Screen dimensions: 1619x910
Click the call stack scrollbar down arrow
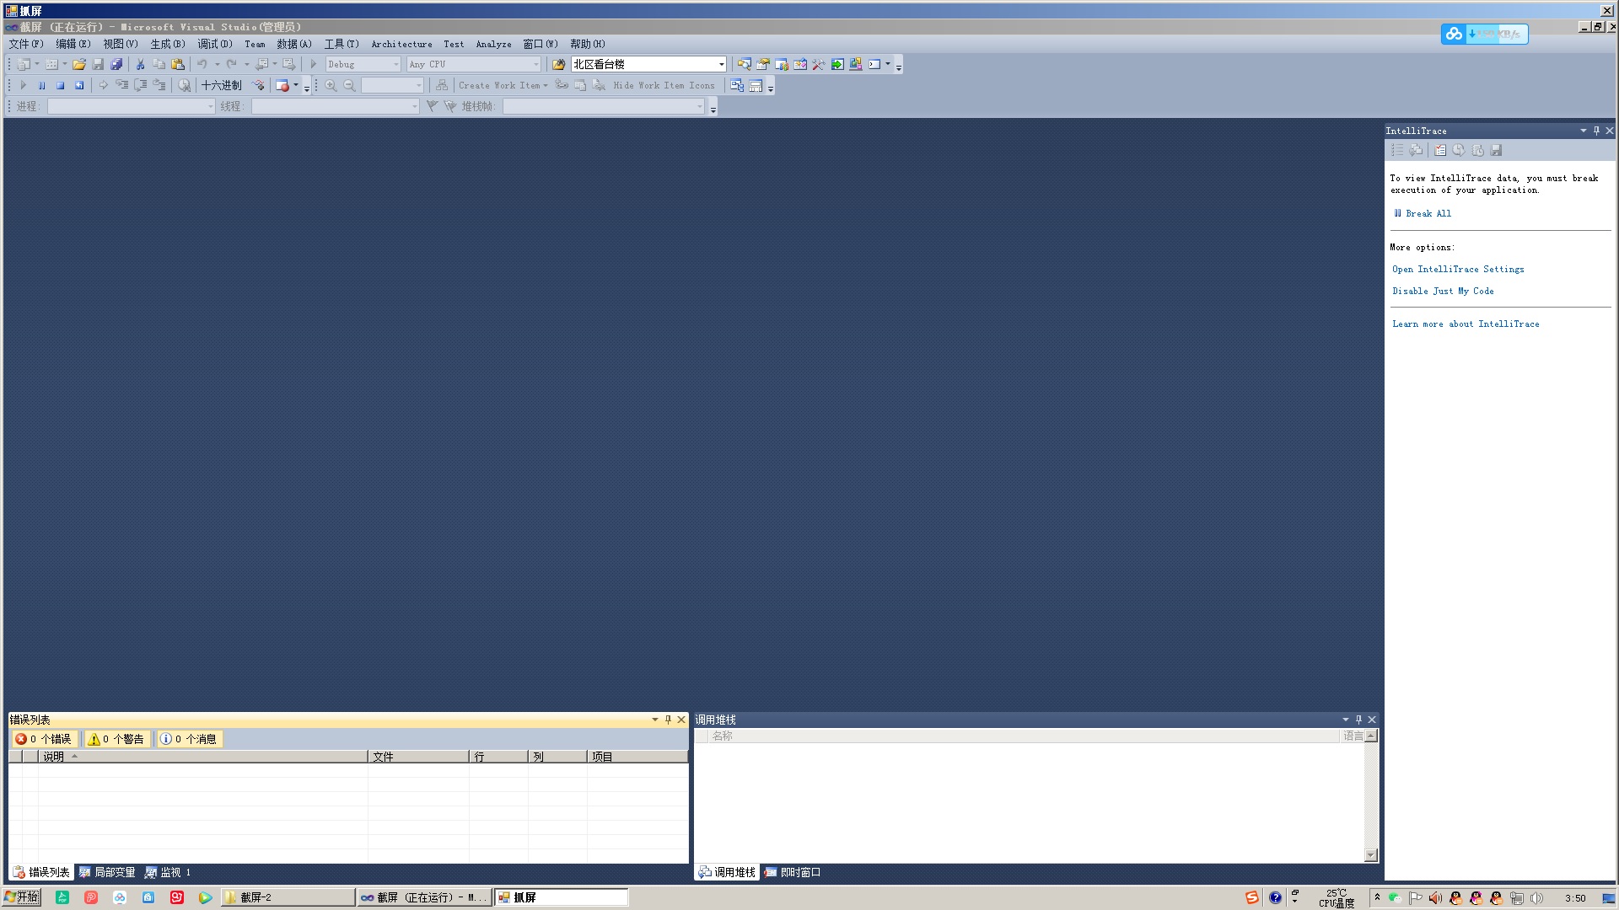[1371, 854]
